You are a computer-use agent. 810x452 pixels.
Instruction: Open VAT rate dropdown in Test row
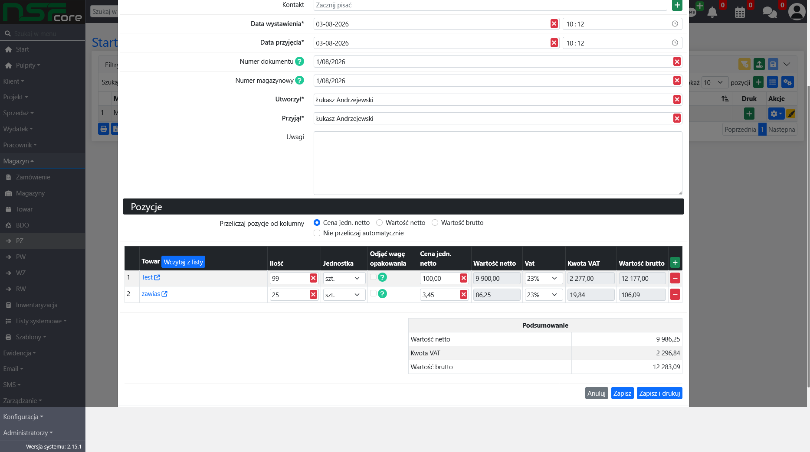click(544, 278)
